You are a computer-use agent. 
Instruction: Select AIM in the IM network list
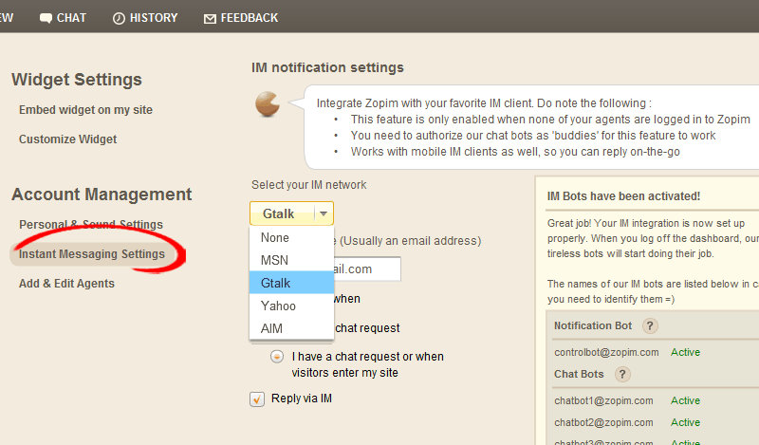point(291,329)
